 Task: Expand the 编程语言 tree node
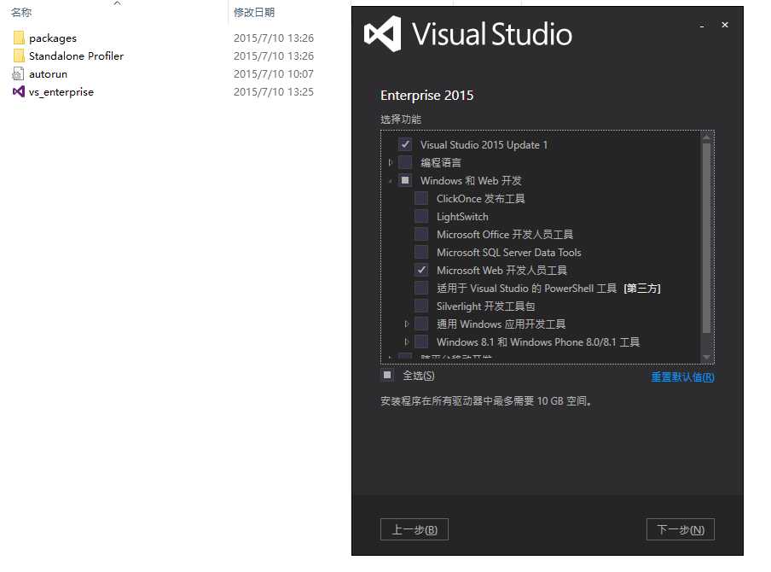391,162
